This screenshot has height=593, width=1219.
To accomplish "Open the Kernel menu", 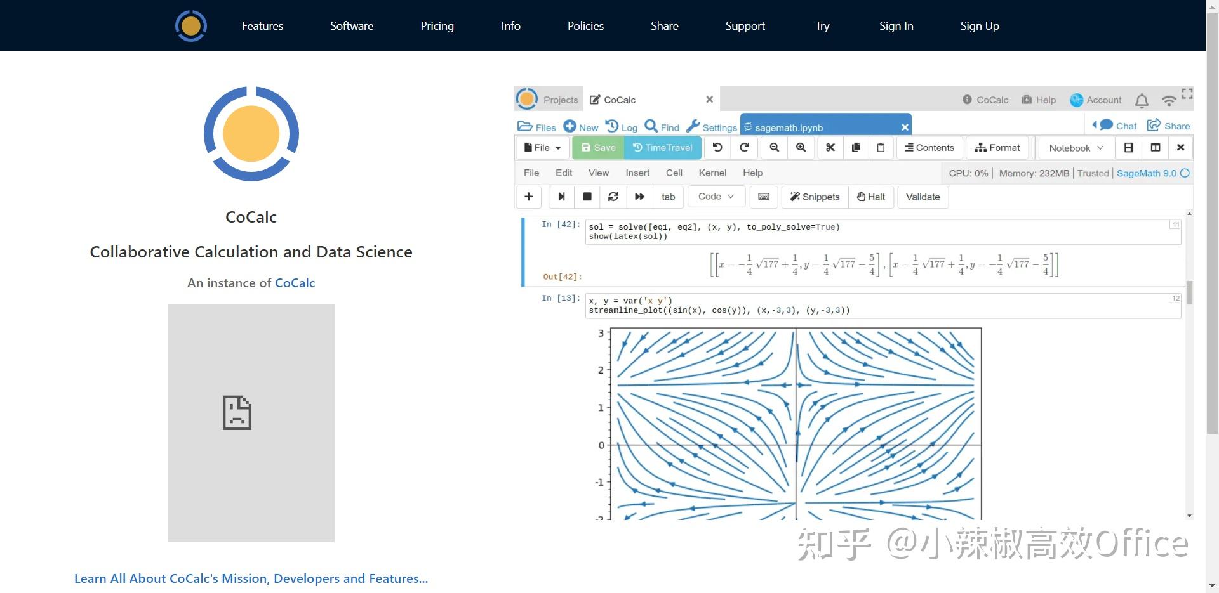I will 712,173.
